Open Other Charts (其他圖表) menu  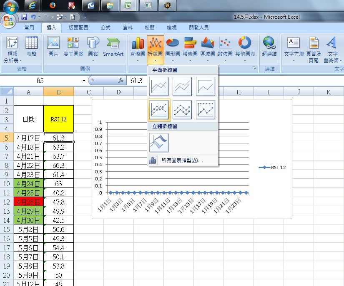coord(245,49)
